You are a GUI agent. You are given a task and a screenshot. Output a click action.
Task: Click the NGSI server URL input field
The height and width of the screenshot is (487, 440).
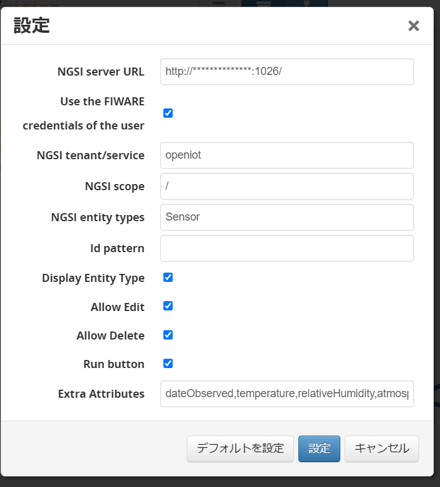coord(287,72)
